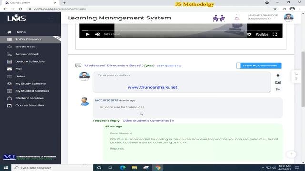Image resolution: width=305 pixels, height=171 pixels.
Task: Enter fullscreen video mode
Action: click(x=274, y=34)
